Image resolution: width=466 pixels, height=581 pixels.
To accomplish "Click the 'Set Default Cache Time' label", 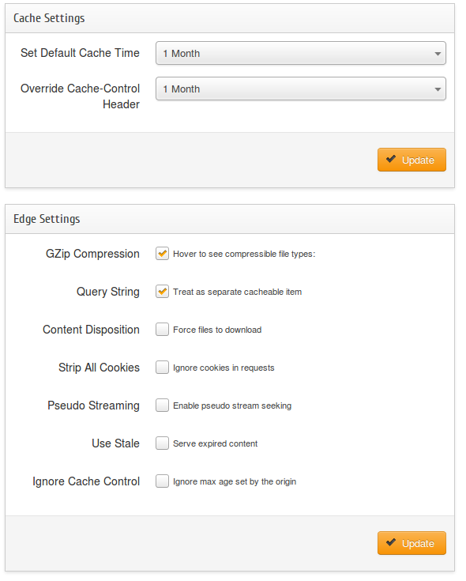I will tap(80, 53).
